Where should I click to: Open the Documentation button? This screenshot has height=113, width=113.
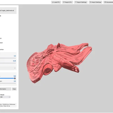(x=108, y=2)
